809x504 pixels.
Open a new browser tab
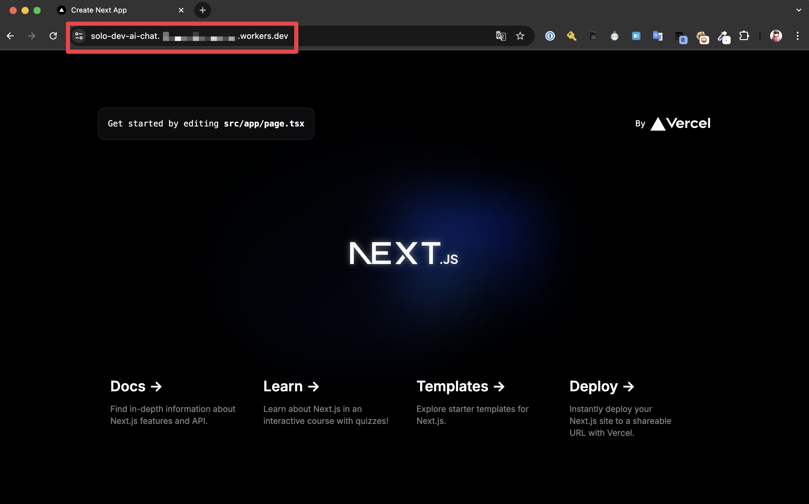tap(203, 10)
